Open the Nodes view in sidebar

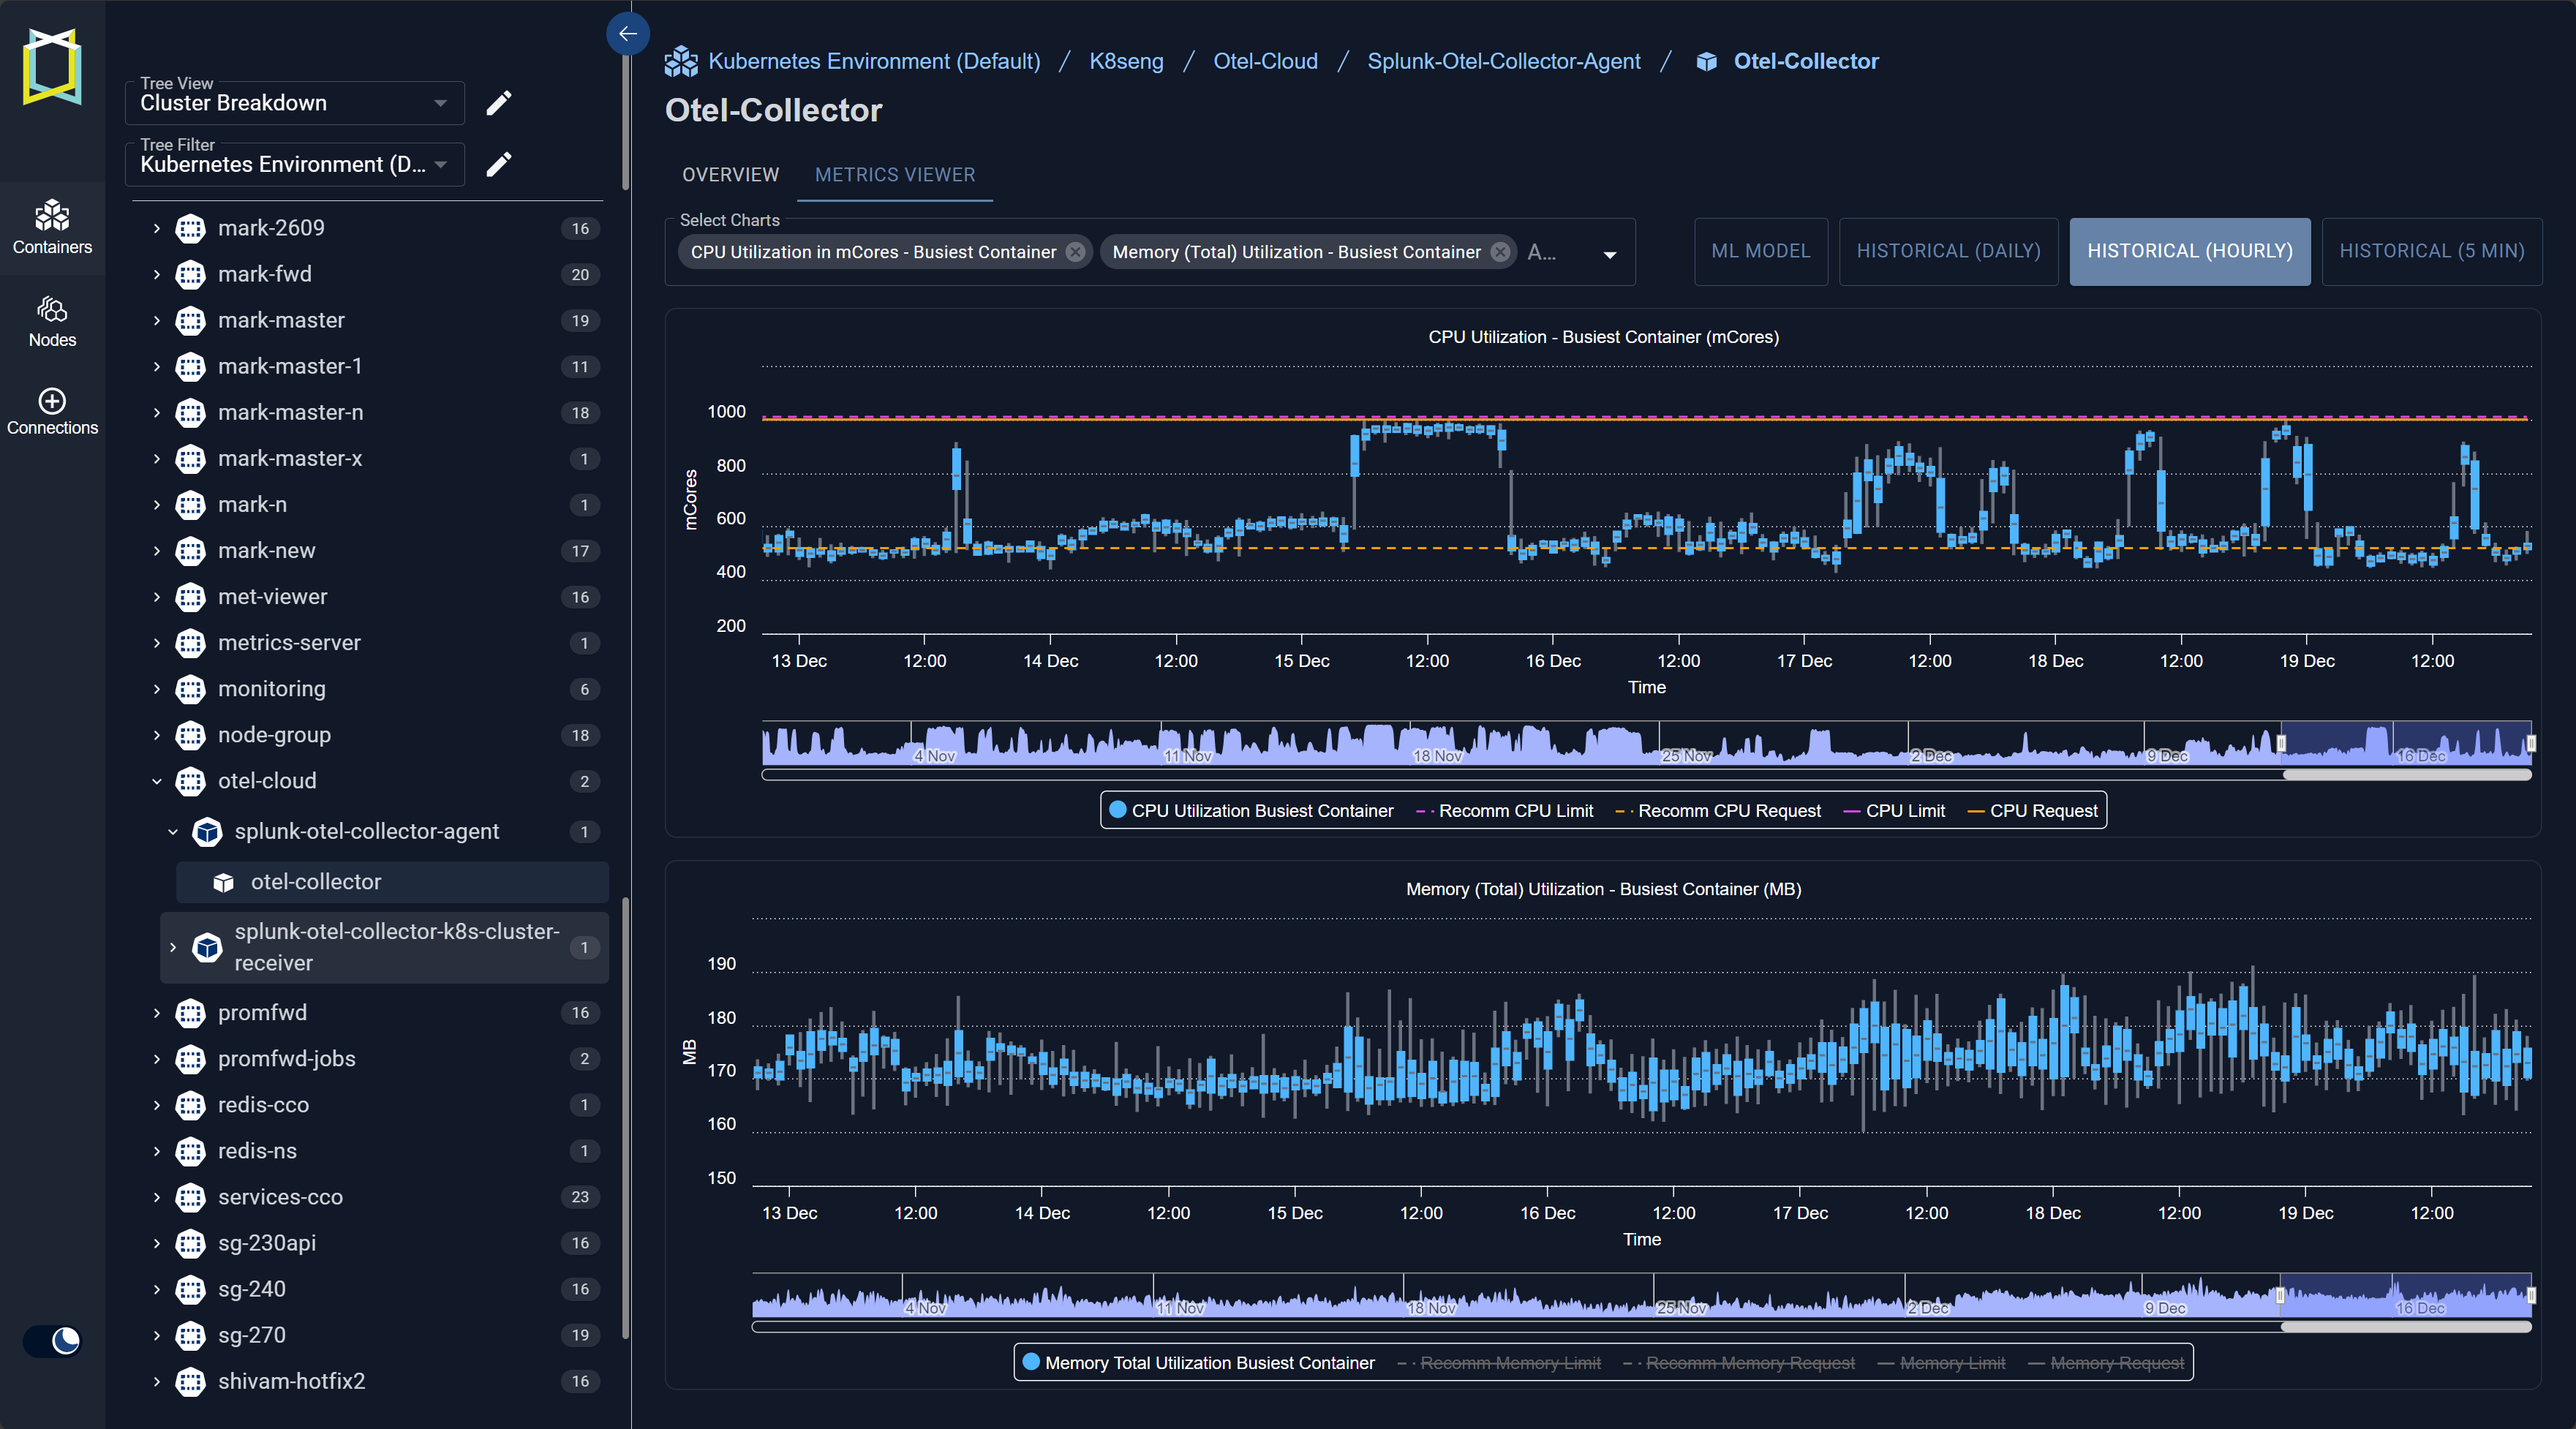point(52,322)
